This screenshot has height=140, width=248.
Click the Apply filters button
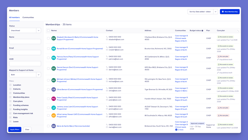[15, 129]
